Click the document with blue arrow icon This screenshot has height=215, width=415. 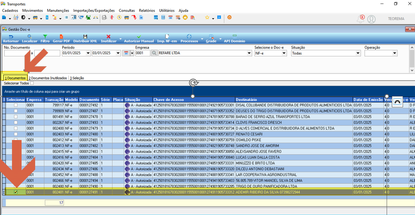tap(141, 18)
